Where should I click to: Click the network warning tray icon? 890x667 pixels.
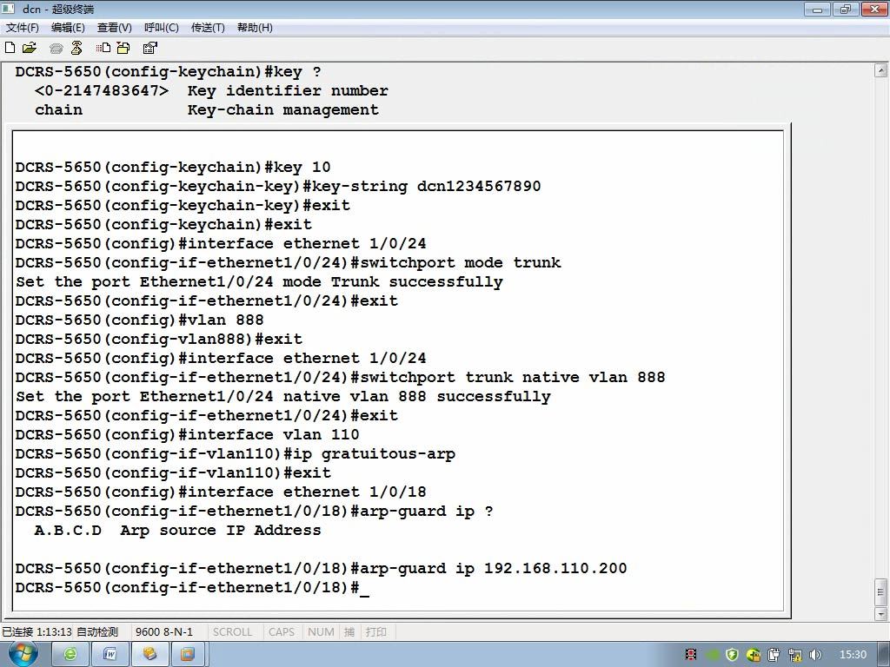pos(795,655)
